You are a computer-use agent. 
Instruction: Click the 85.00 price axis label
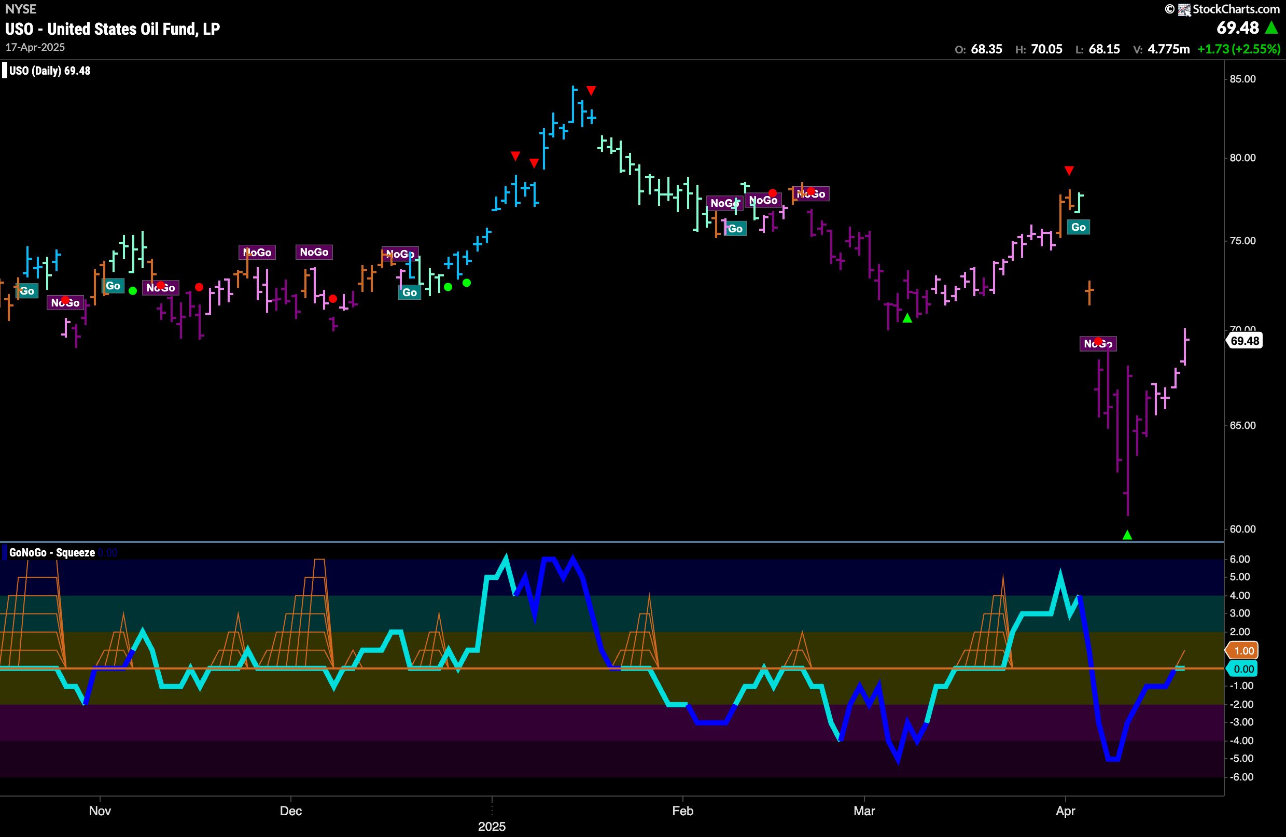1243,79
